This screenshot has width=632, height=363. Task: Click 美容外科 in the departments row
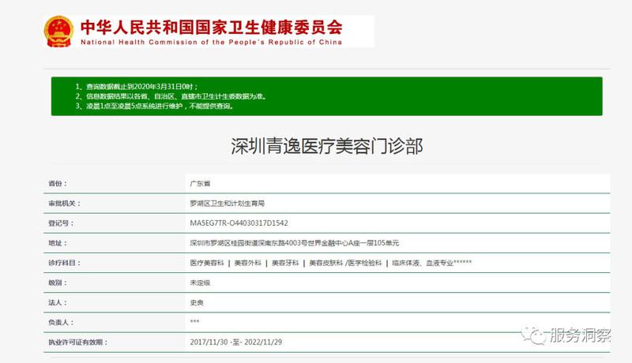coord(246,263)
